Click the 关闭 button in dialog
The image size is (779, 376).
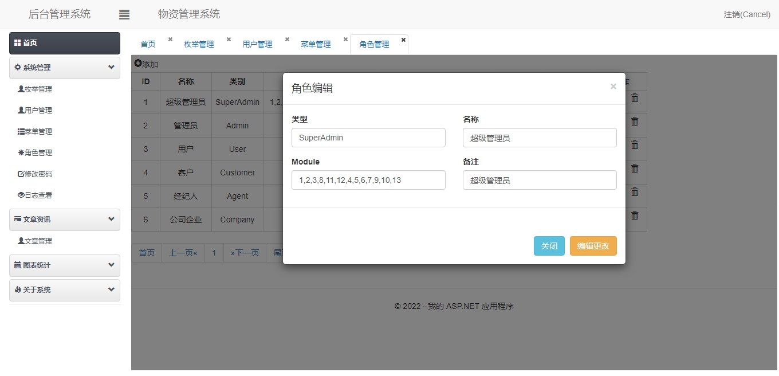coord(549,246)
